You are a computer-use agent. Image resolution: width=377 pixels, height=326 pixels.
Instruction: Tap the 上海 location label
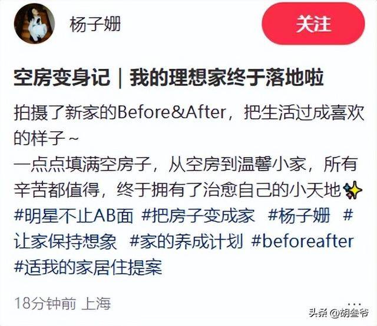pyautogui.click(x=96, y=303)
